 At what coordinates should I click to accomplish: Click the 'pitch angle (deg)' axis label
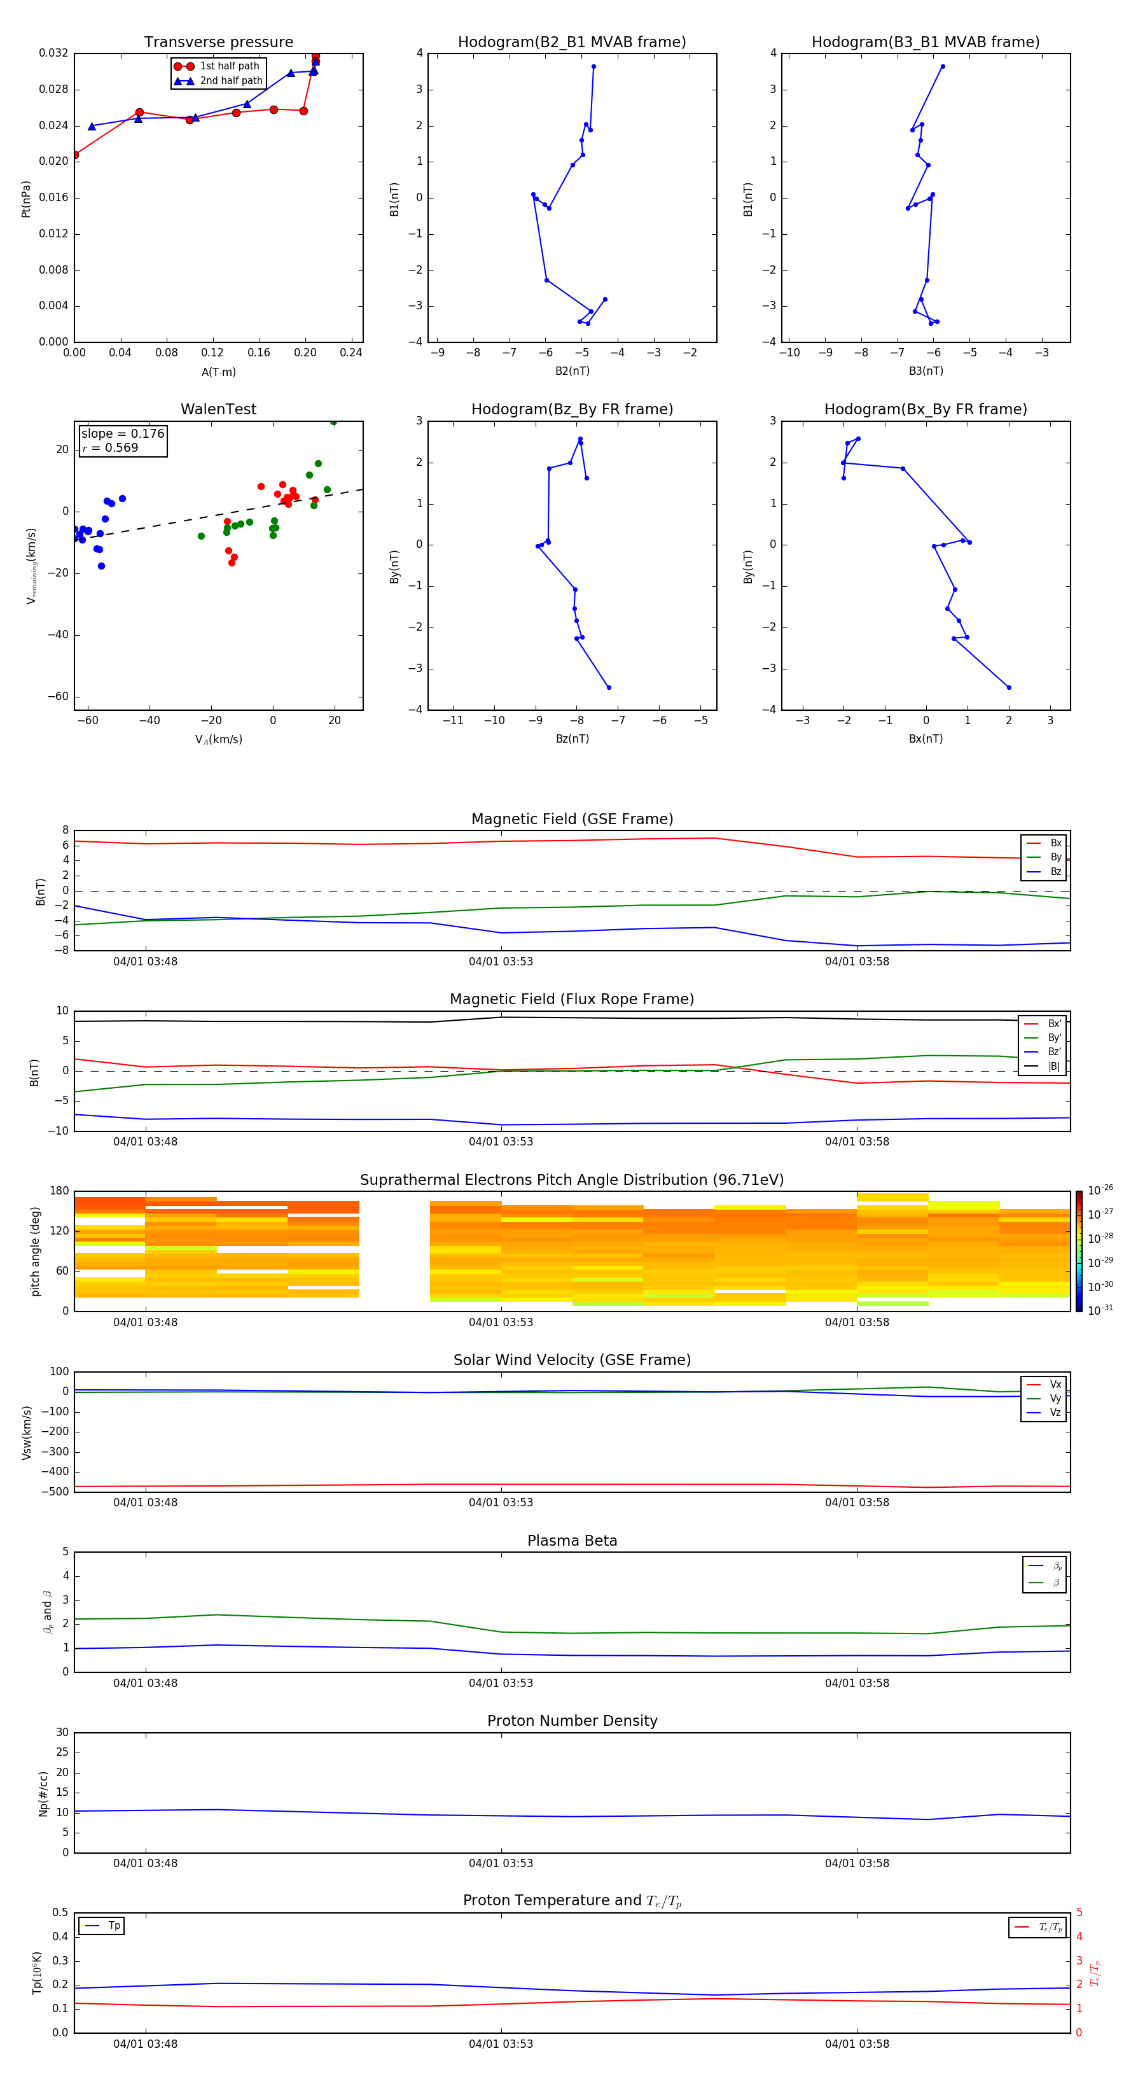pyautogui.click(x=36, y=1251)
